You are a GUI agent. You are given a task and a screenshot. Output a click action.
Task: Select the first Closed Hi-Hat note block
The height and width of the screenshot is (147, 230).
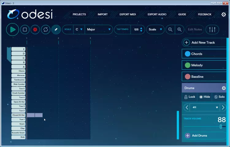31,115
